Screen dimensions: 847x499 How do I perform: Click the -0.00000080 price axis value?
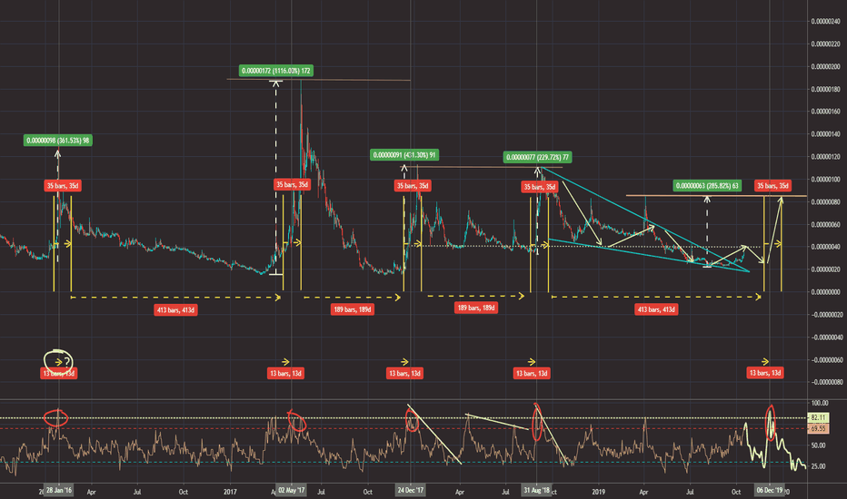click(825, 383)
